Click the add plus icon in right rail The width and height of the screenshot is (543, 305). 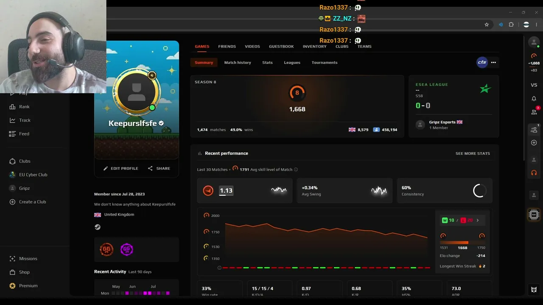point(534,143)
